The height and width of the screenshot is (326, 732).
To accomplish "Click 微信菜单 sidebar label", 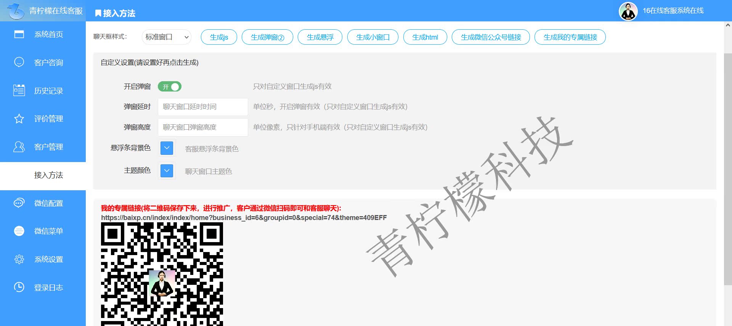I will coord(48,231).
